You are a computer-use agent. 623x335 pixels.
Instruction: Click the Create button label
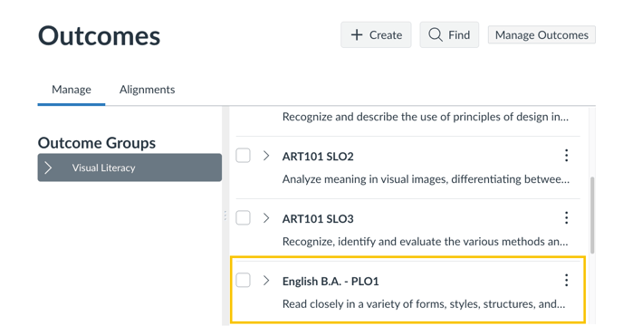[386, 35]
